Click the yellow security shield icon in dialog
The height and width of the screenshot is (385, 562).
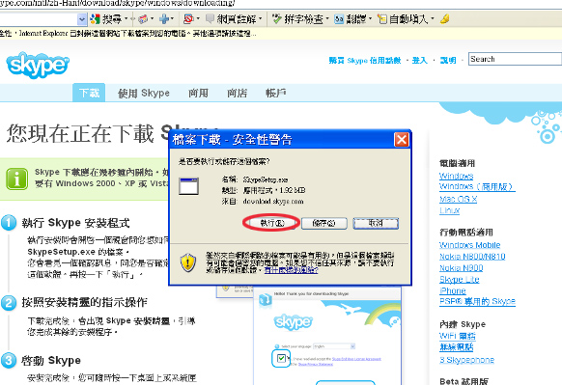[x=188, y=262]
